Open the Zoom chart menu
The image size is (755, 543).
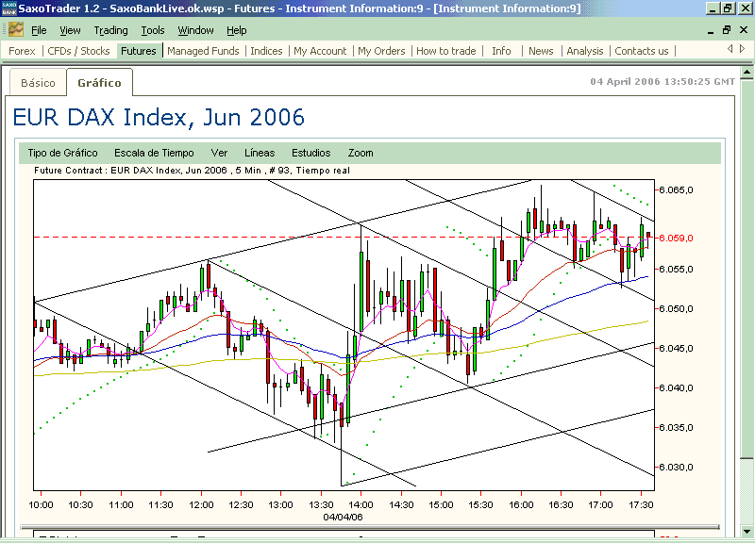pos(361,153)
